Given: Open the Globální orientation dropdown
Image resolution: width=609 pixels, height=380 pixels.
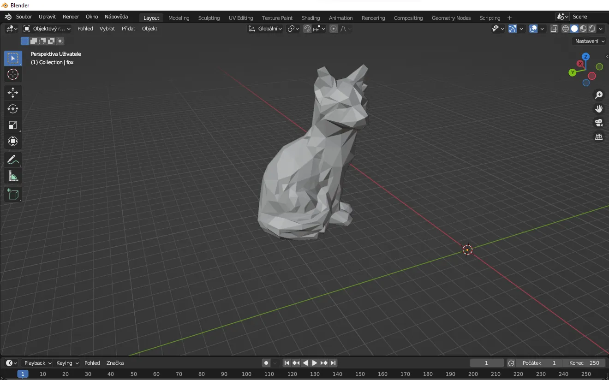Looking at the screenshot, I should pyautogui.click(x=265, y=29).
